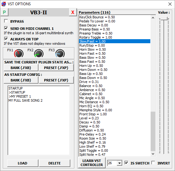
Task: Click the Value slider thumb
Action: click(x=164, y=19)
